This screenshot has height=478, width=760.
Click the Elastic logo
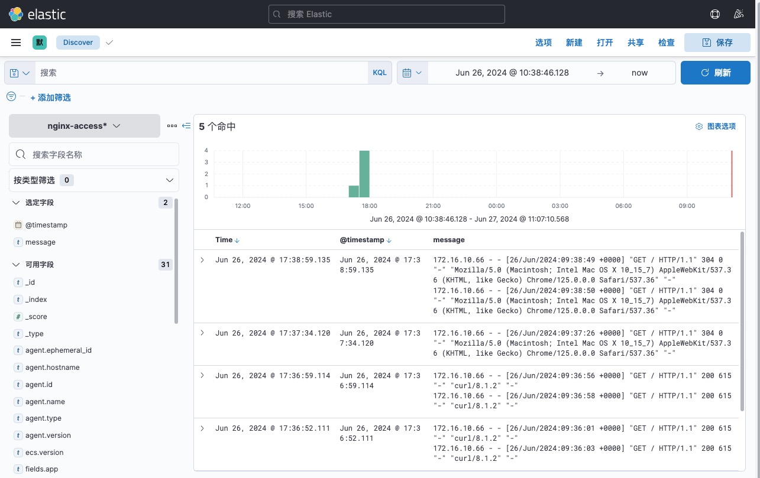point(37,14)
